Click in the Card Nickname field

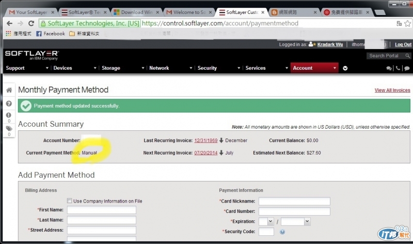coord(294,201)
